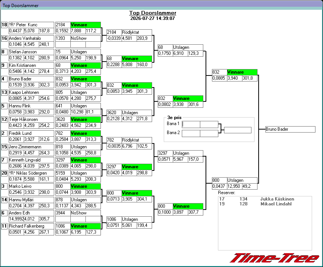Click the semifinal Vinnare cell for 832

tap(188, 98)
